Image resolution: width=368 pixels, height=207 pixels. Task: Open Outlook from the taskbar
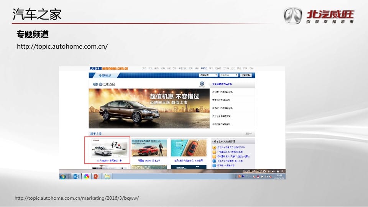pos(76,176)
